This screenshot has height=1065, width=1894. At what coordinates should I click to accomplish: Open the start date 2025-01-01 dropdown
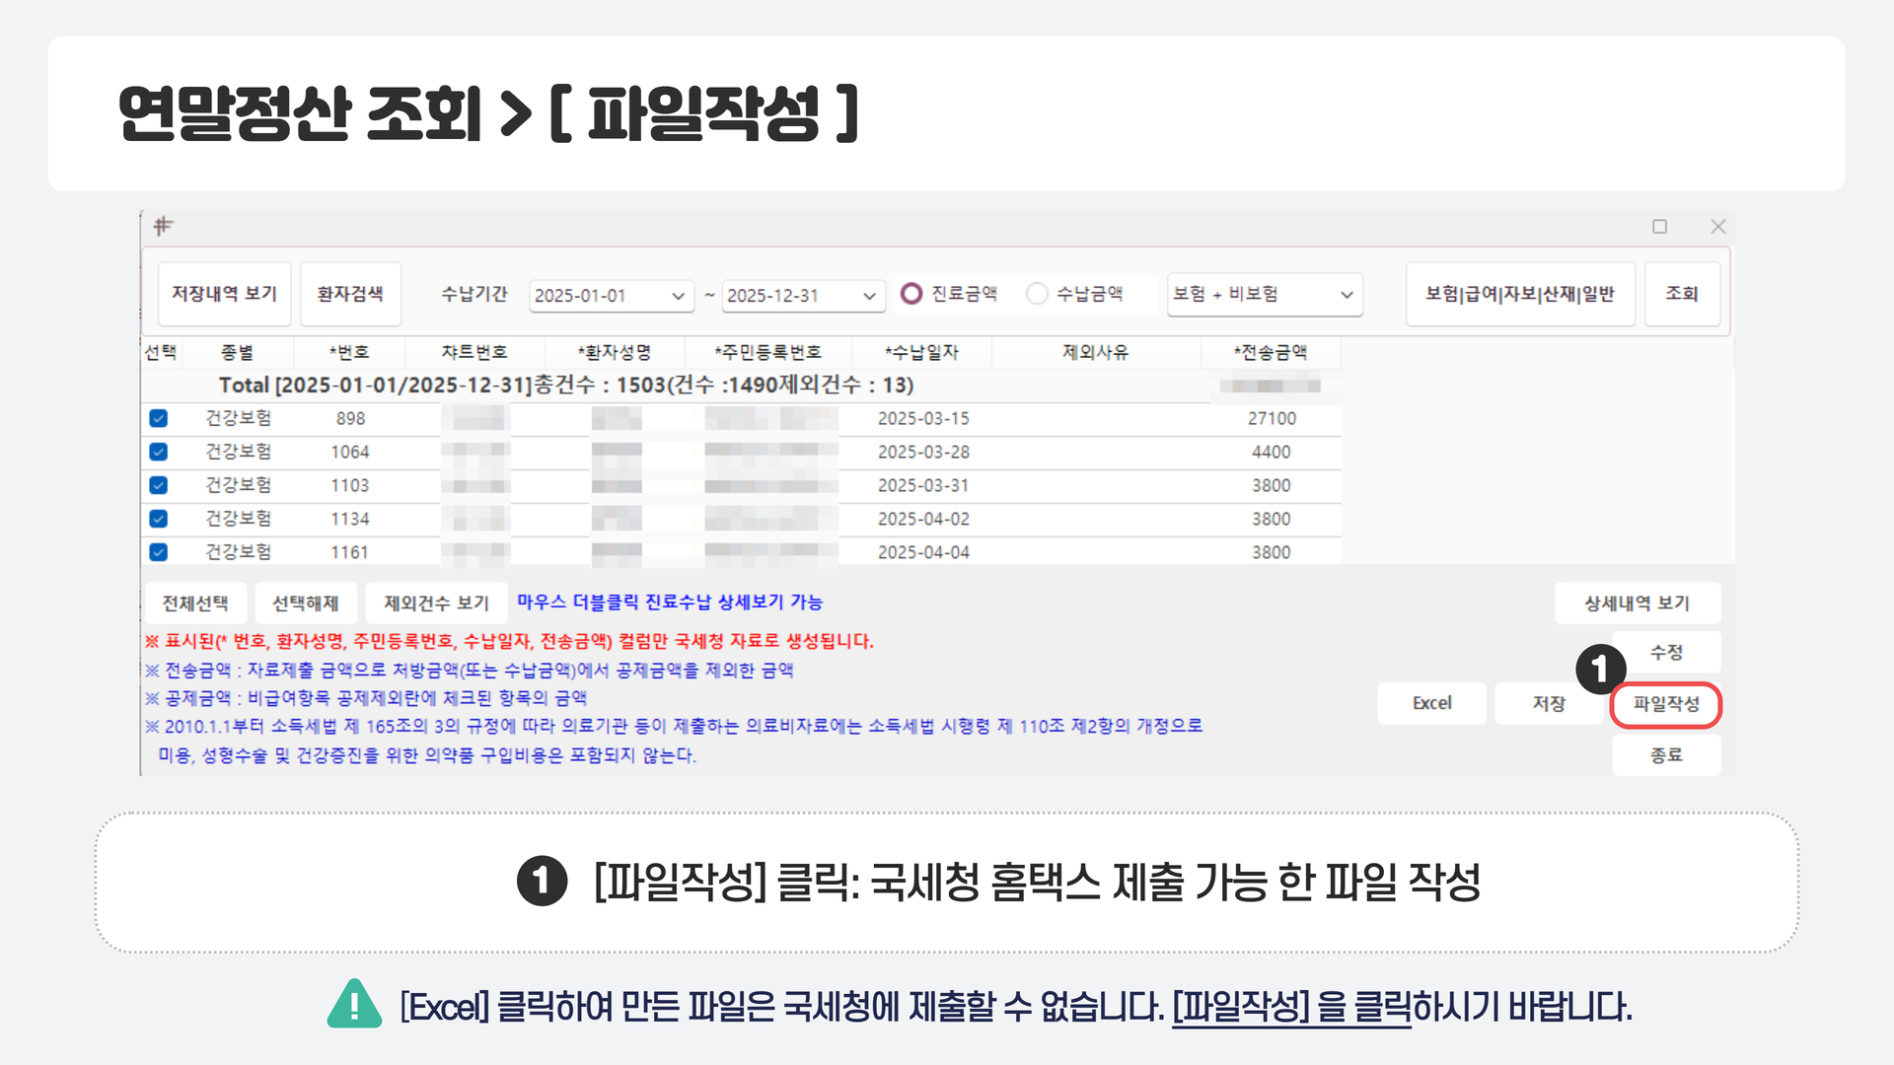click(x=678, y=296)
